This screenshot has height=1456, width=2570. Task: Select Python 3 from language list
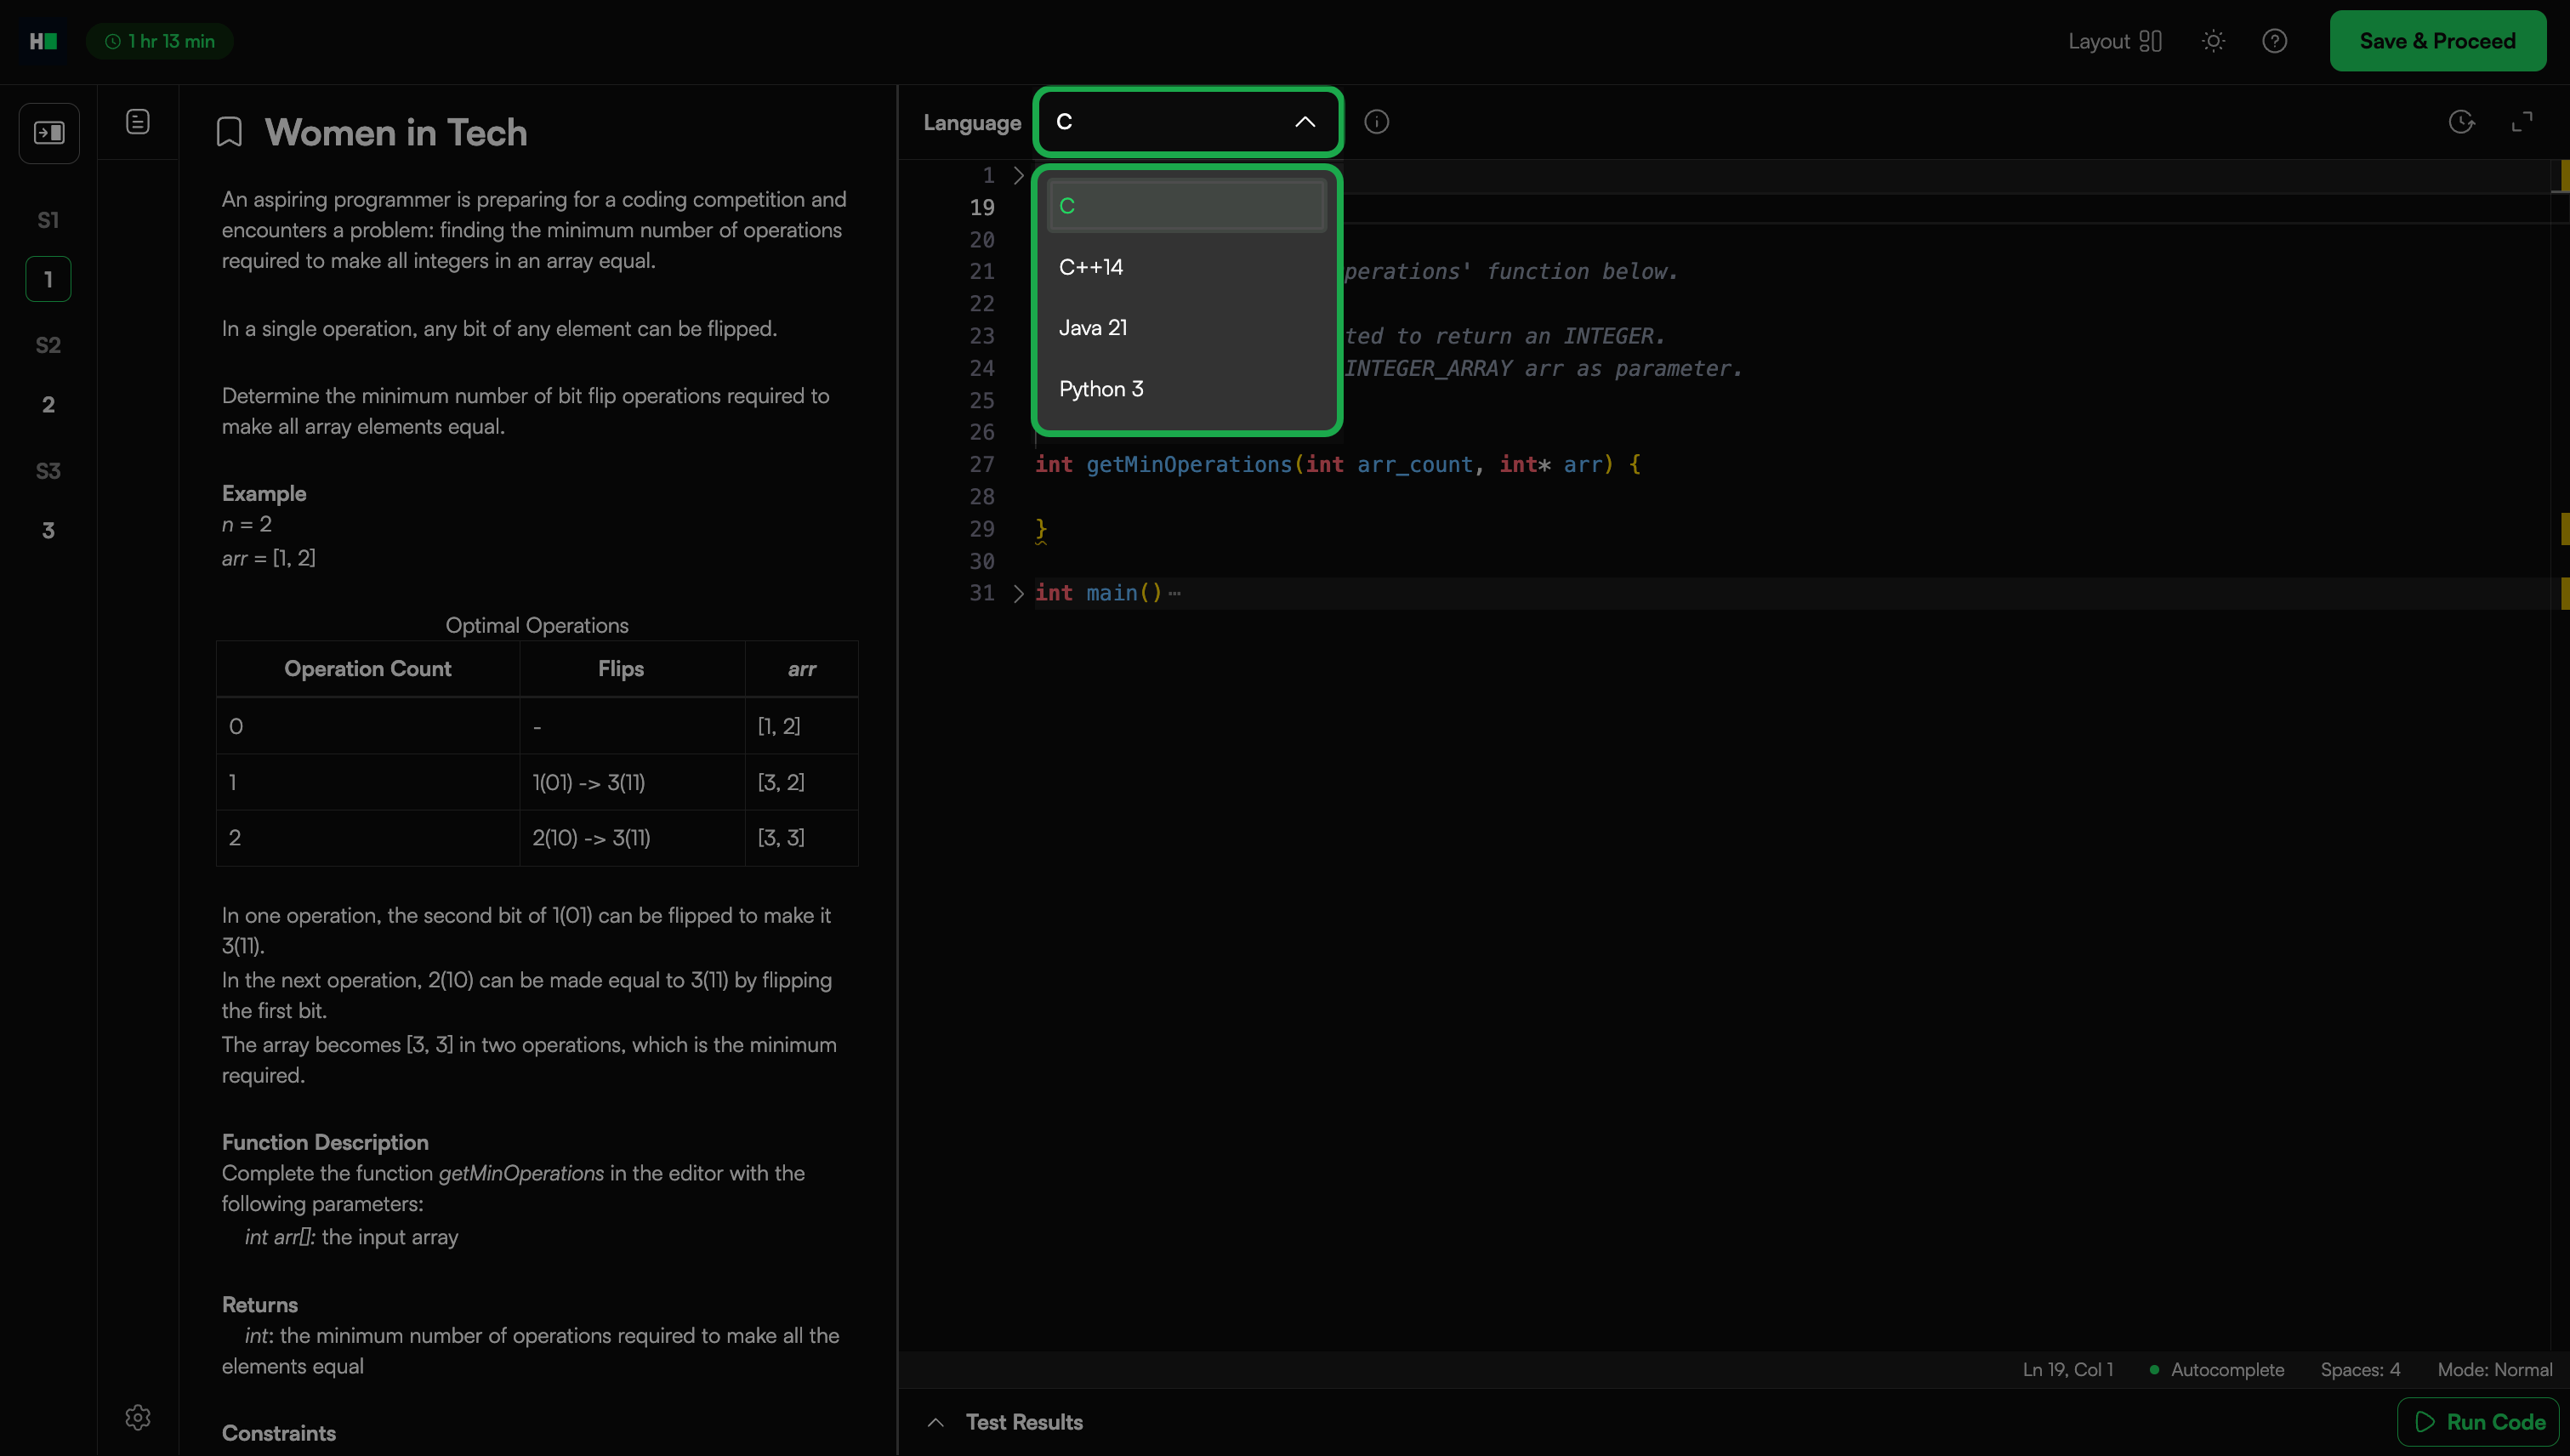(1101, 389)
